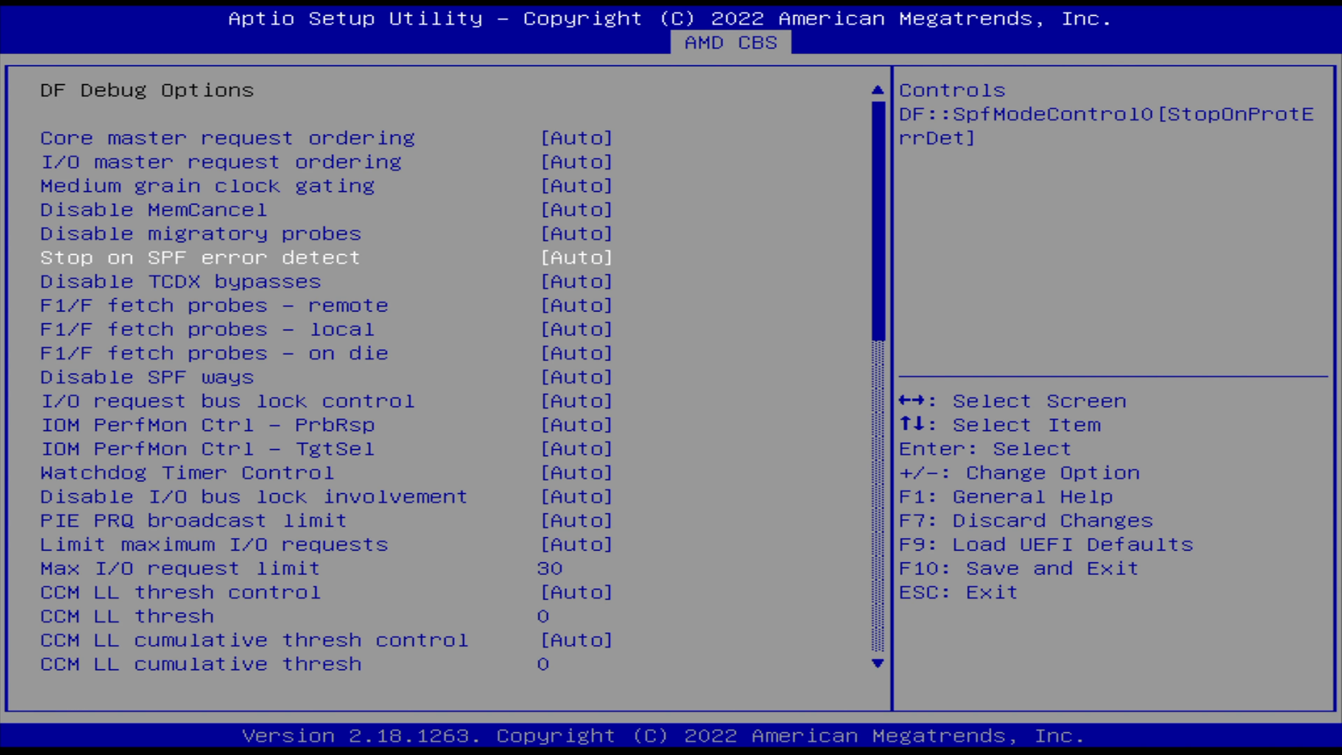
Task: Change Auto value for fetch probes - on die
Action: (577, 354)
